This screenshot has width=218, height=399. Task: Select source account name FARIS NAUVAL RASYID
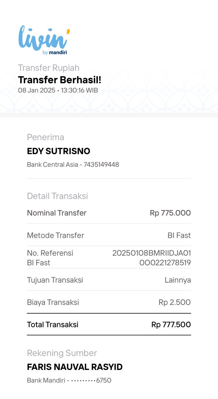pyautogui.click(x=75, y=367)
